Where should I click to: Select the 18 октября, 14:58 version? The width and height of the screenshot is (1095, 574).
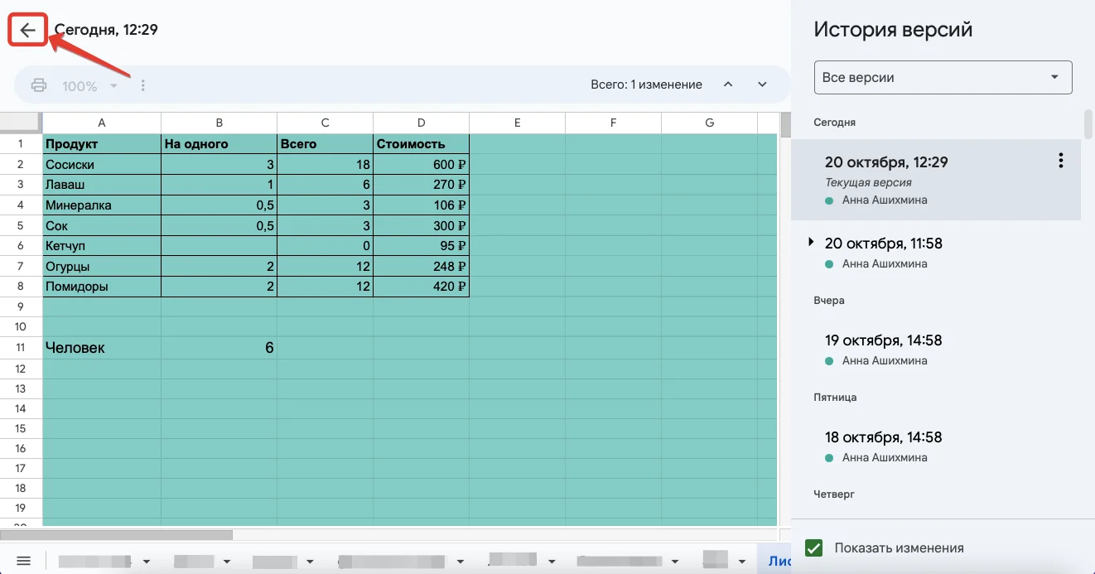[x=883, y=437]
